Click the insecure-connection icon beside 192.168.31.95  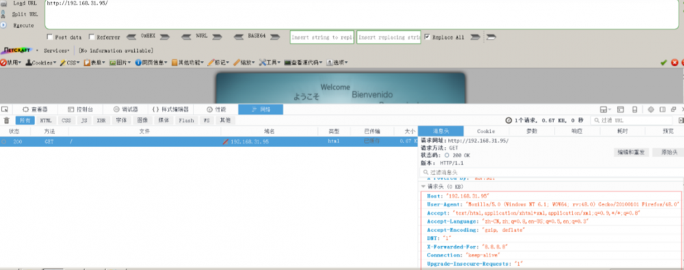[x=226, y=141]
